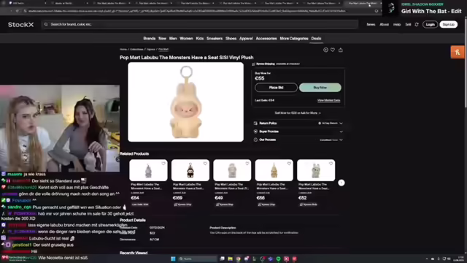Expand the Our Process section
Image resolution: width=467 pixels, height=263 pixels.
point(298,140)
